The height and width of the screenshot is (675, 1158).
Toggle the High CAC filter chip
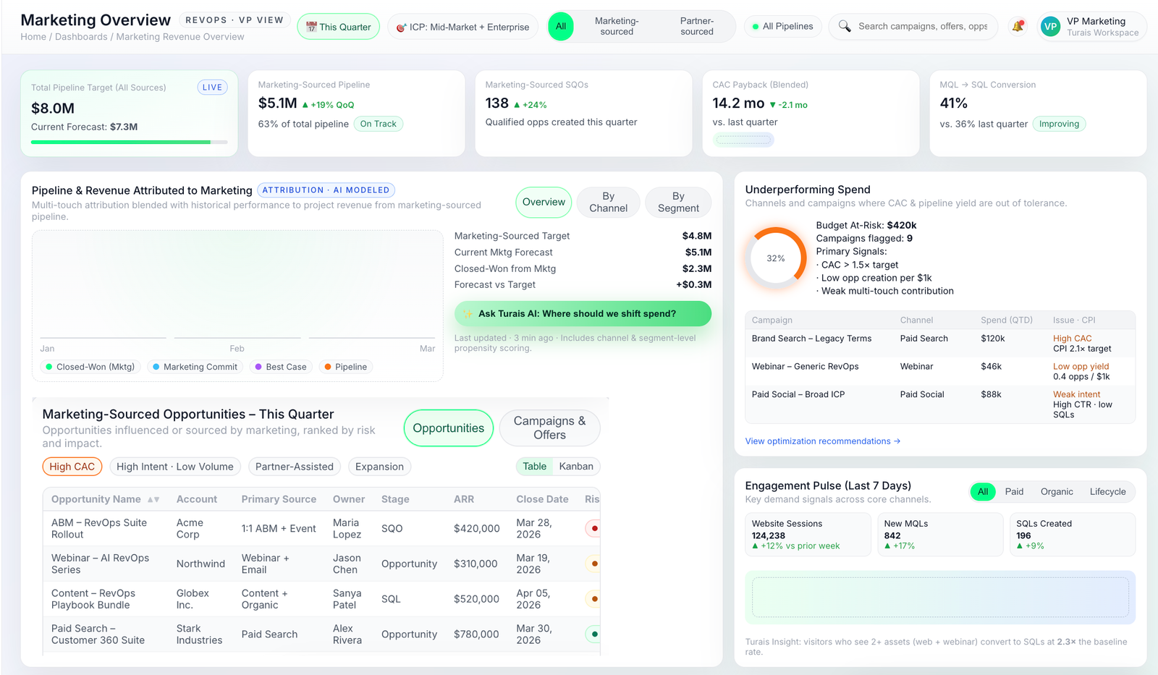[72, 466]
